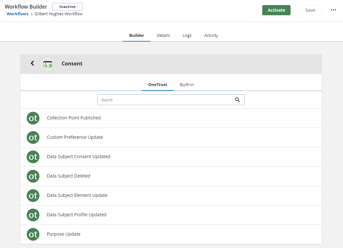Click the OneTrust icon for Purpose Update

(33, 234)
